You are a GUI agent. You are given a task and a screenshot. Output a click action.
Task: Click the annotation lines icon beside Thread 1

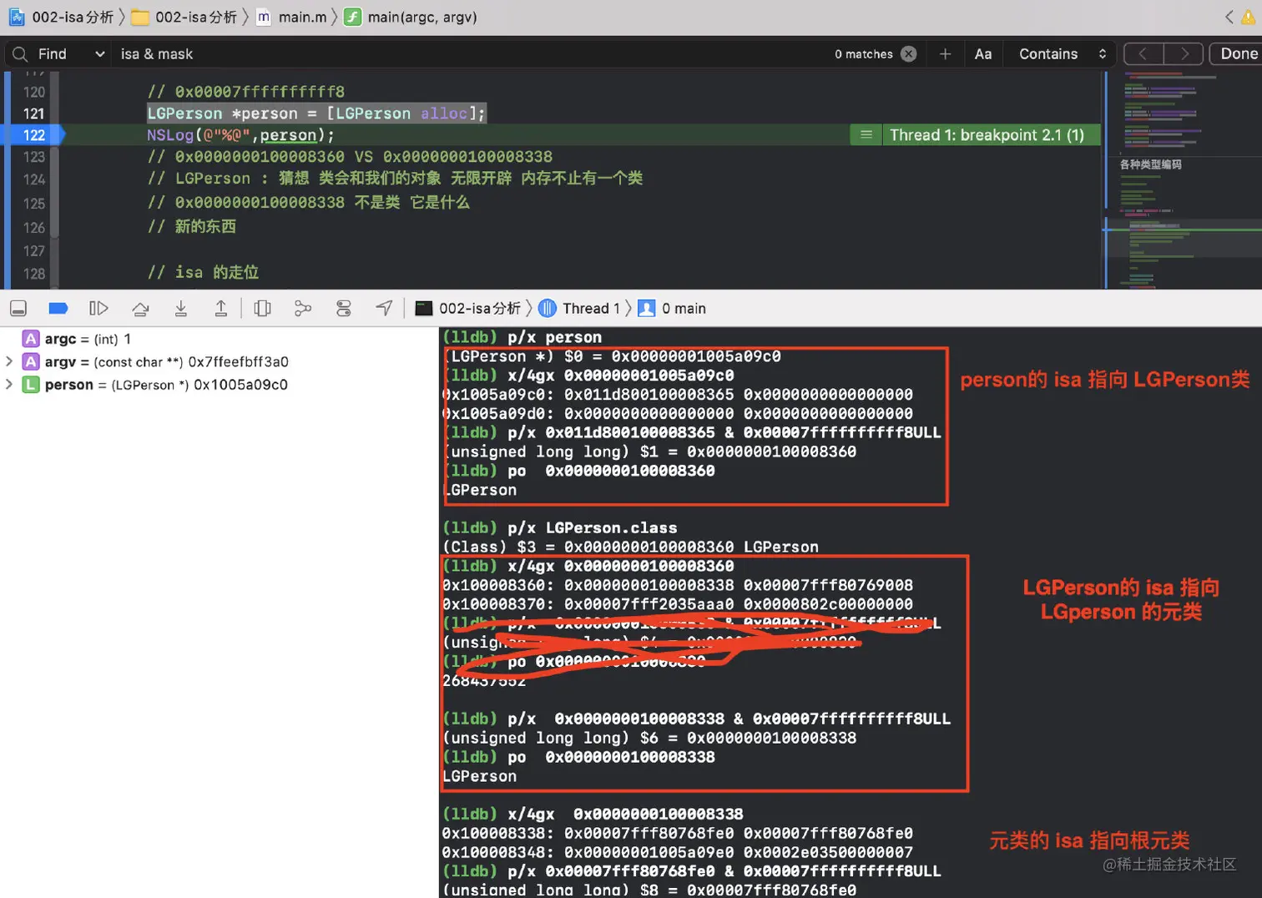(x=866, y=135)
